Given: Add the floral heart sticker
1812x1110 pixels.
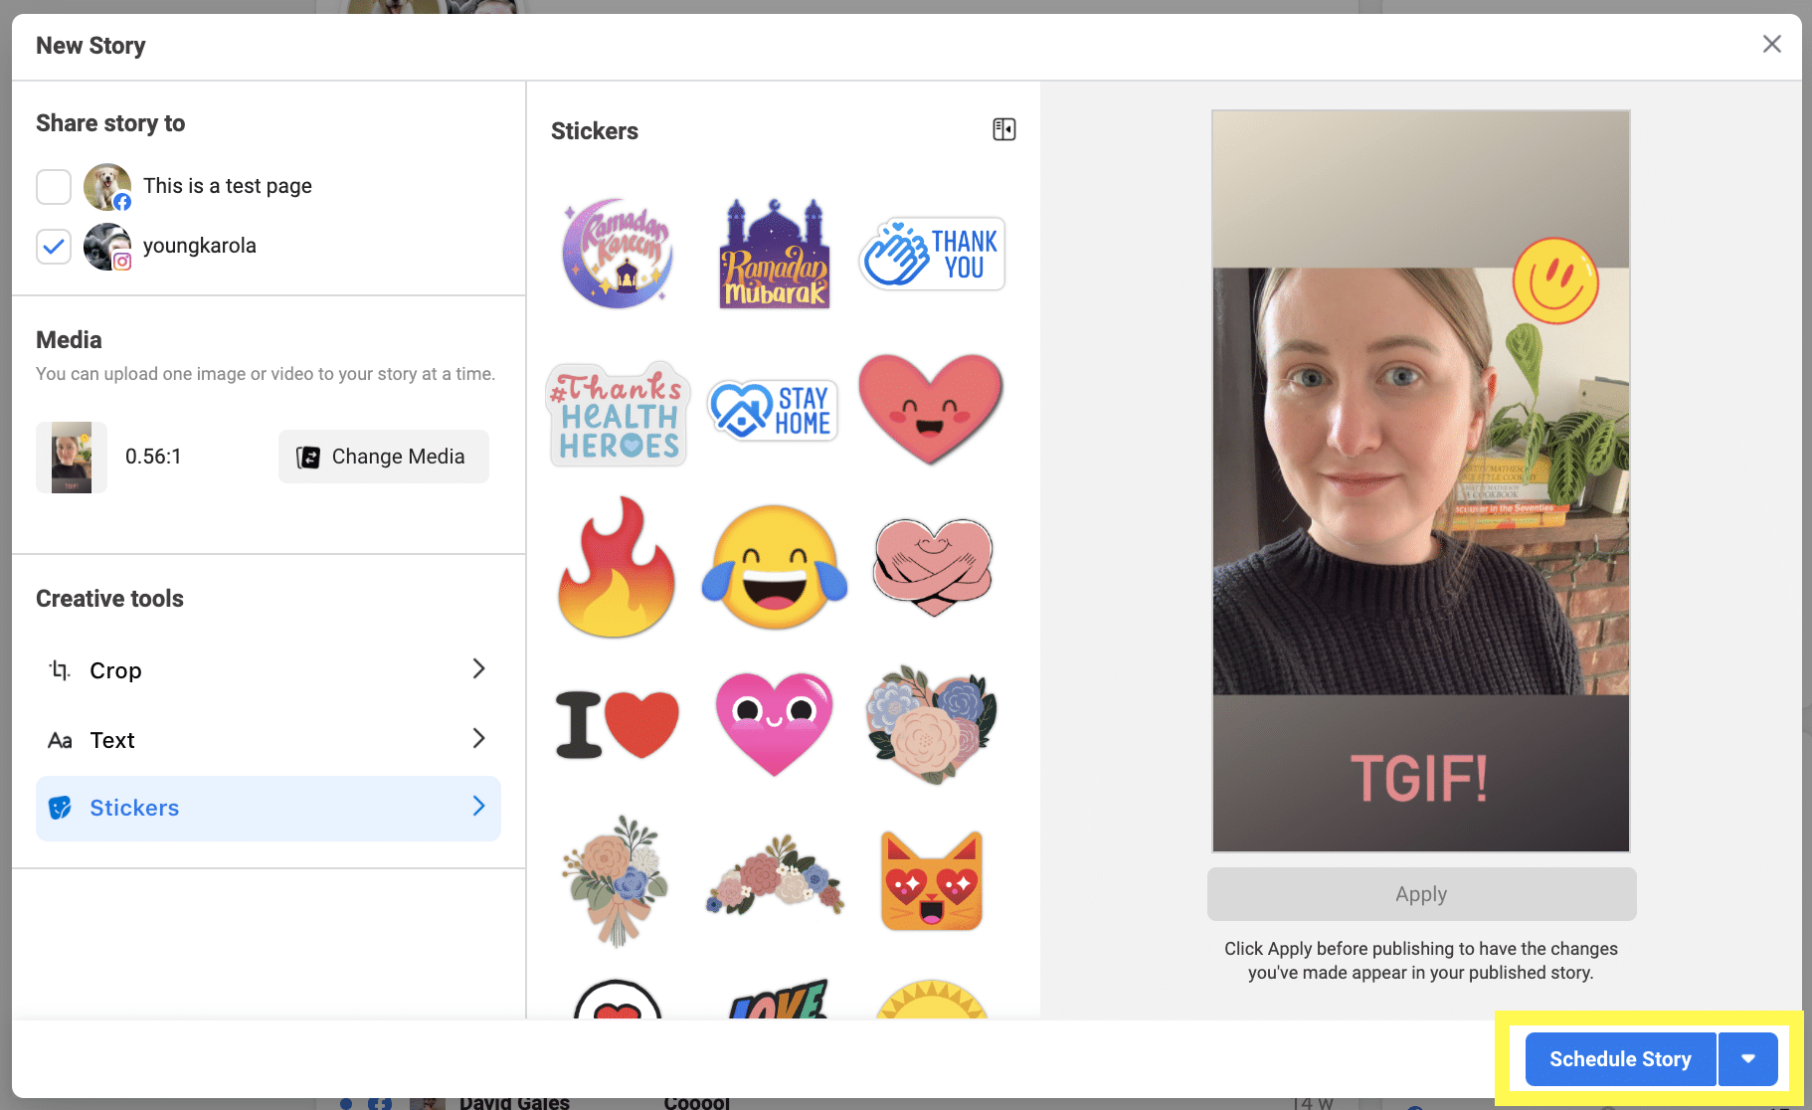Looking at the screenshot, I should pyautogui.click(x=932, y=725).
